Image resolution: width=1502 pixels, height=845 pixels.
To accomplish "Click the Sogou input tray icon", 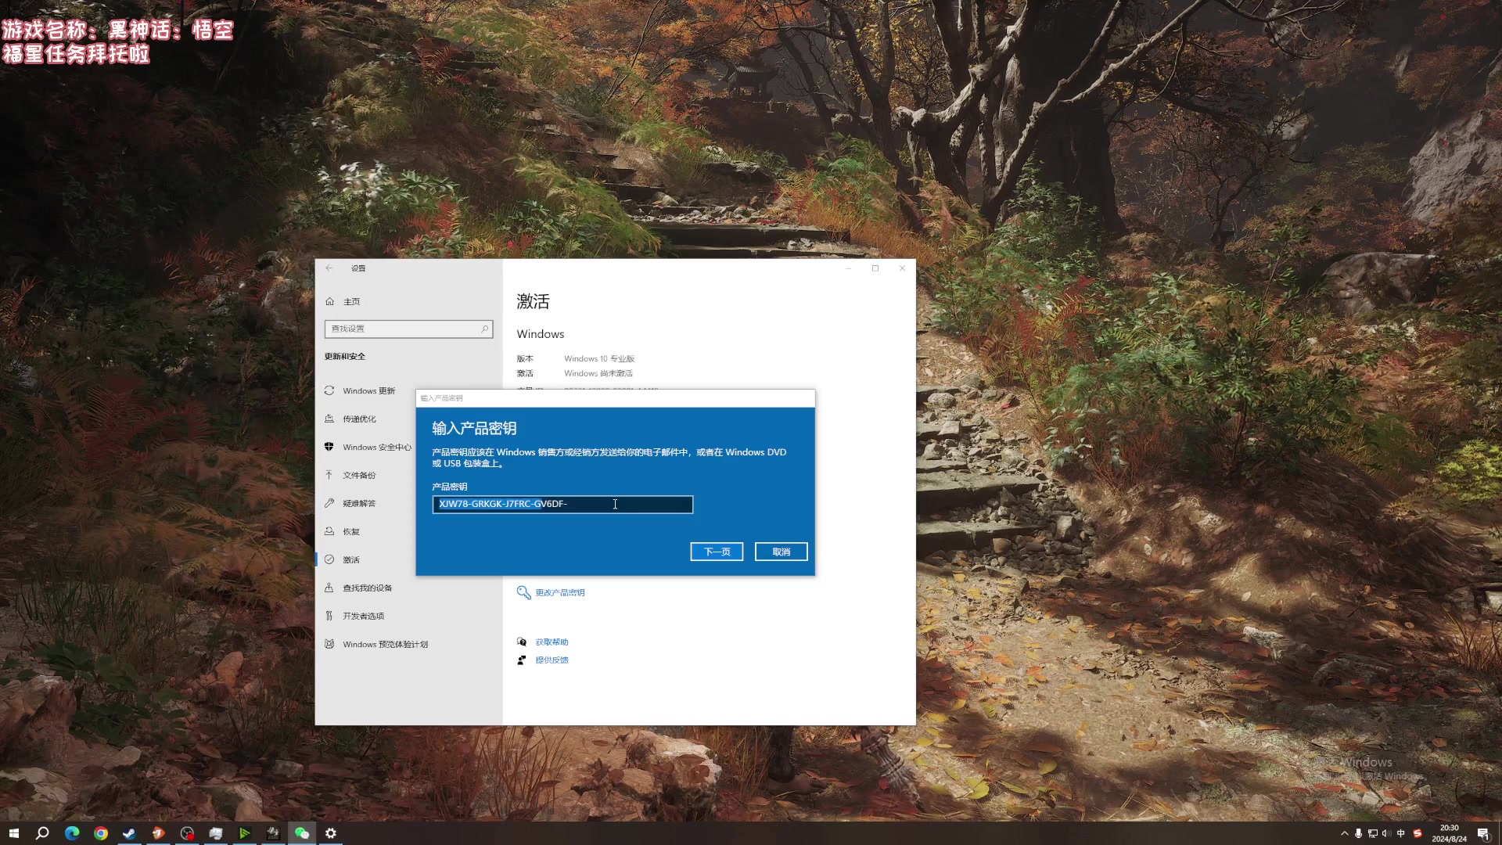I will 1417,833.
